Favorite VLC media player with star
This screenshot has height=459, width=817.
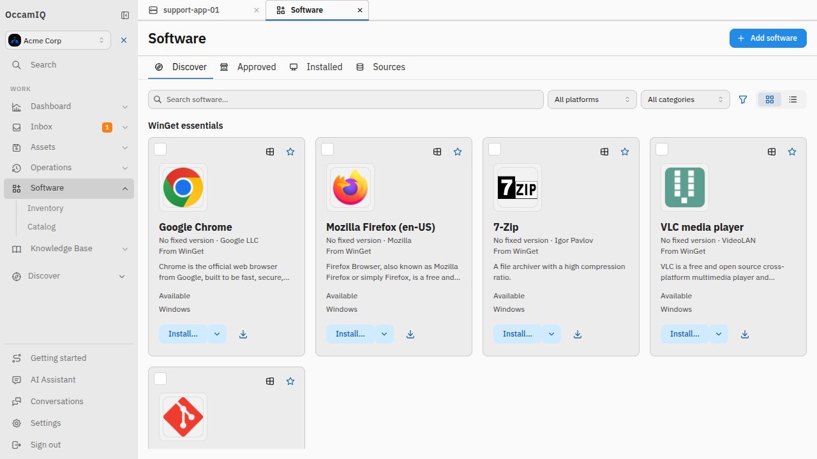(x=792, y=152)
